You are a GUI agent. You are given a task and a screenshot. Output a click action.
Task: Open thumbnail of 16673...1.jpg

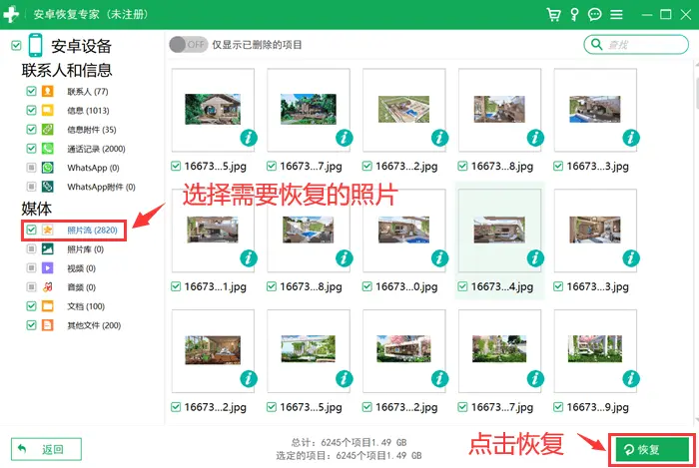[213, 231]
